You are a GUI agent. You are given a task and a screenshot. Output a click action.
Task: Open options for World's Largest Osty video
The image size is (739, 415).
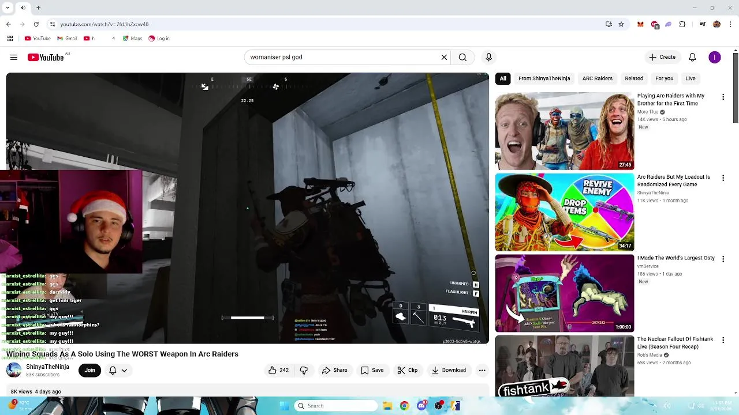point(723,259)
